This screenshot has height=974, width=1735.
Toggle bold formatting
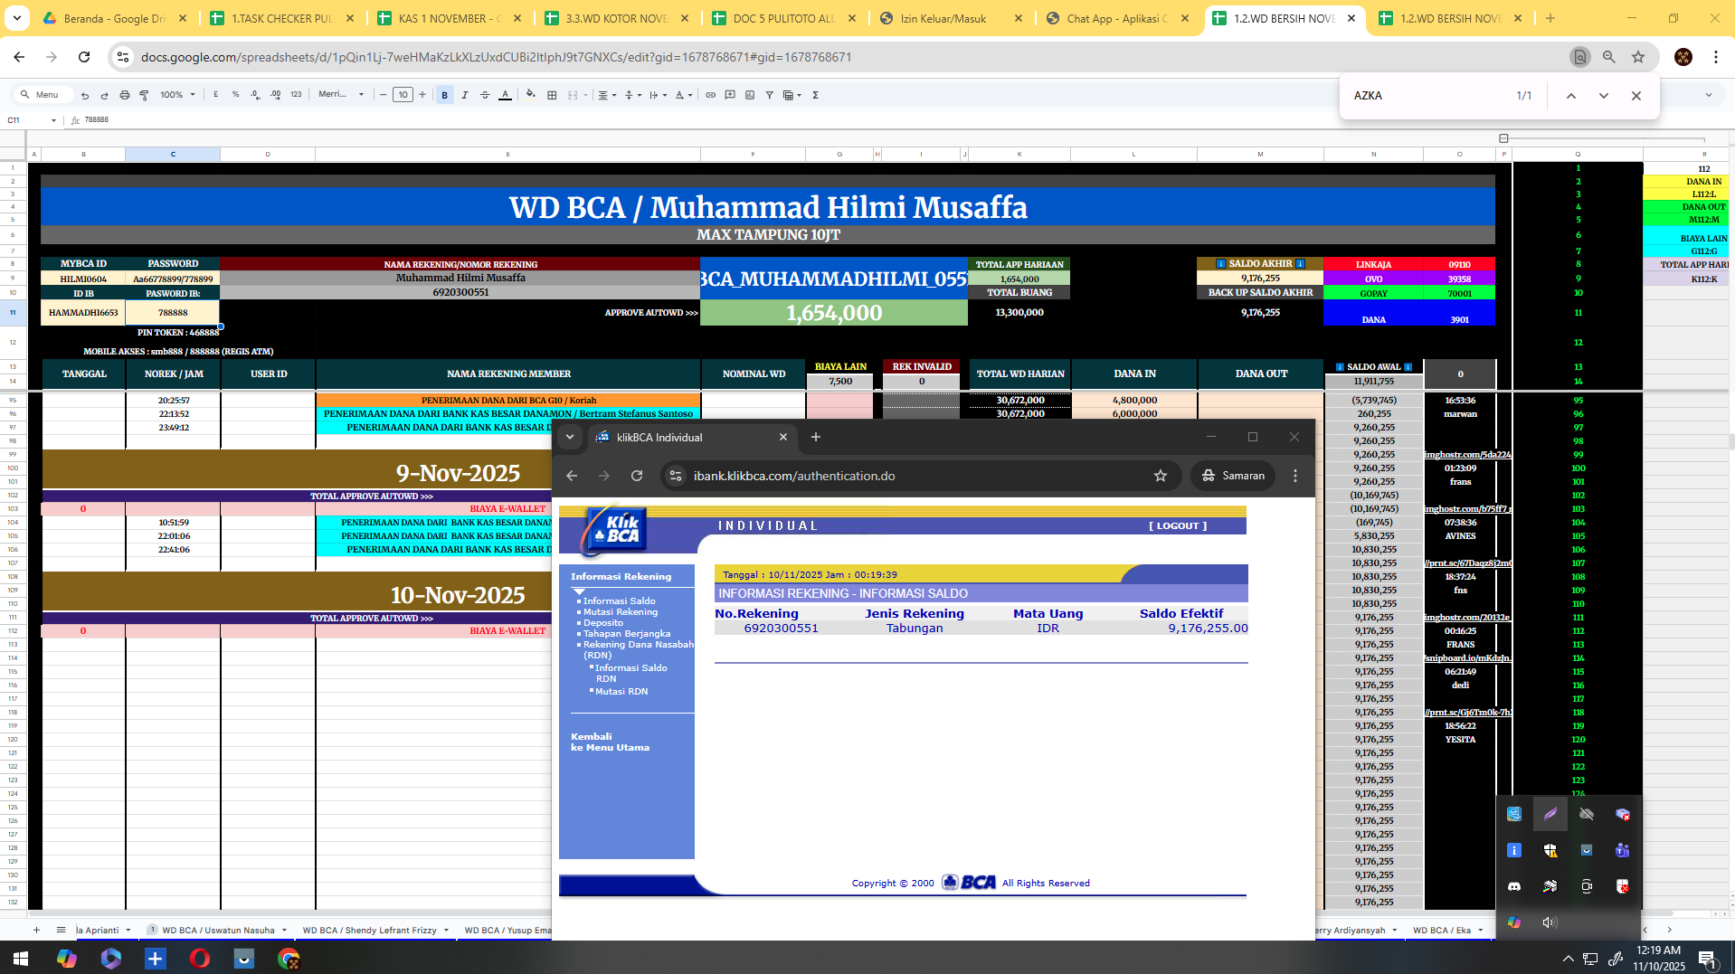coord(445,95)
